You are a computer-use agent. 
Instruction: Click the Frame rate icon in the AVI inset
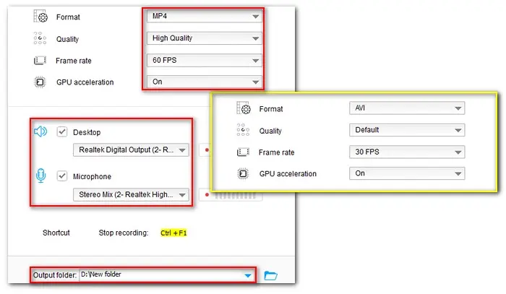pos(243,152)
